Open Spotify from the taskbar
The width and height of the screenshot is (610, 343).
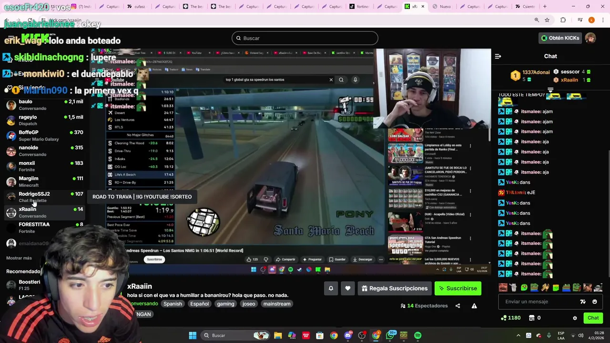(418, 335)
